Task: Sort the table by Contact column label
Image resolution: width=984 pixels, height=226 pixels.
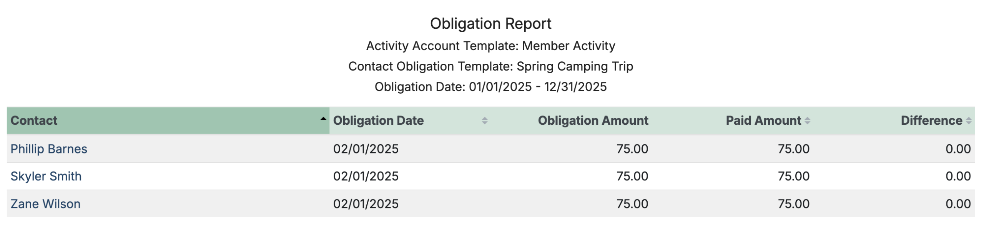Action: (34, 120)
